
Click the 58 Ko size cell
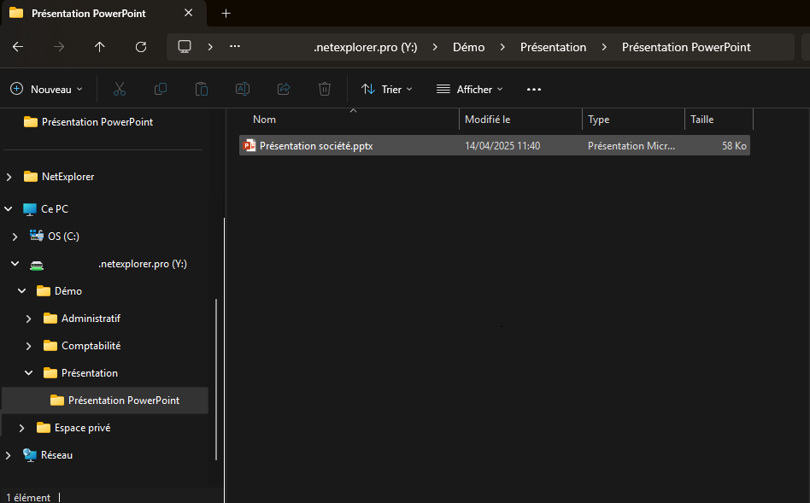(734, 146)
